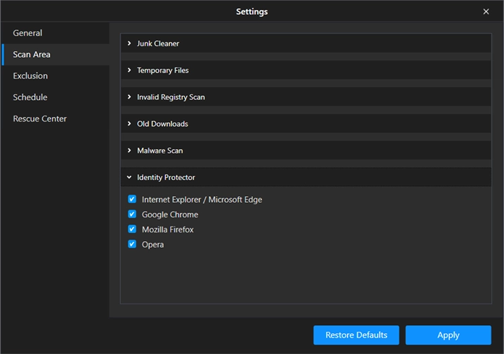504x354 pixels.
Task: Uncheck the Google Chrome checkbox
Action: point(132,214)
